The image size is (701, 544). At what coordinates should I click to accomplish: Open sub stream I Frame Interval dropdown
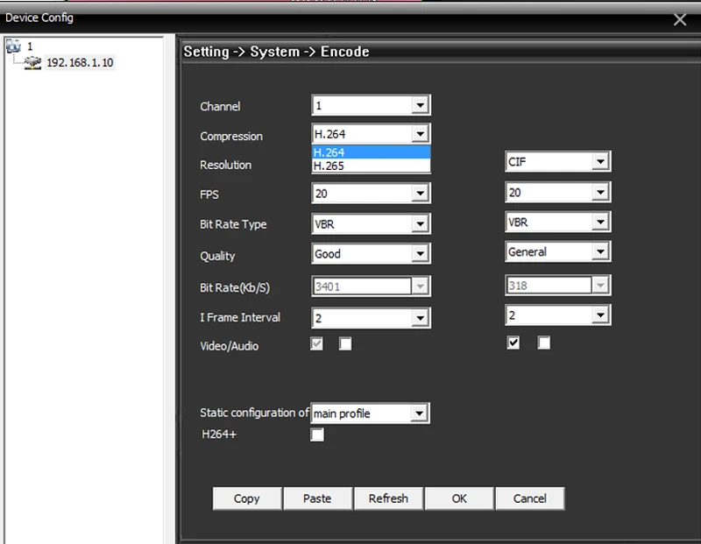click(558, 315)
